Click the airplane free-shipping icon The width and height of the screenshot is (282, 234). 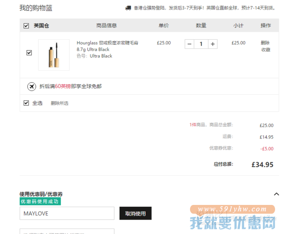pos(31,87)
